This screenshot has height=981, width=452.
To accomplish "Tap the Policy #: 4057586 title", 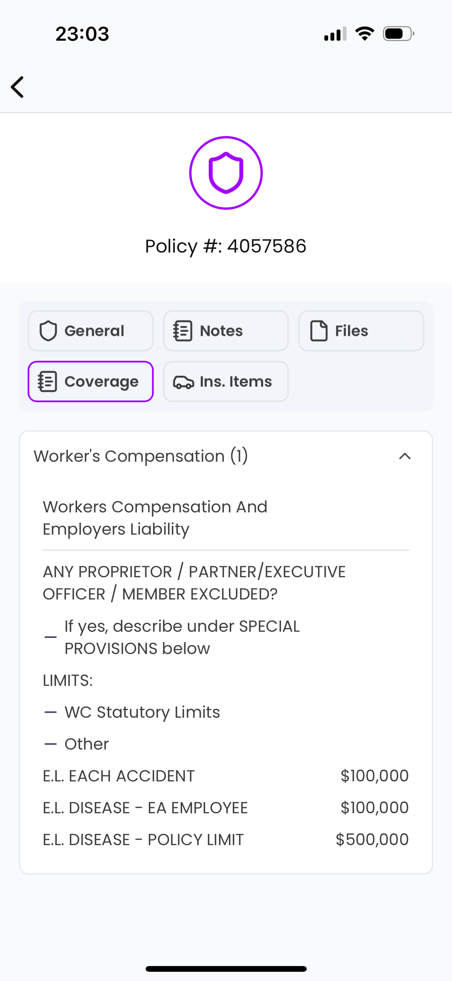I will [x=226, y=246].
